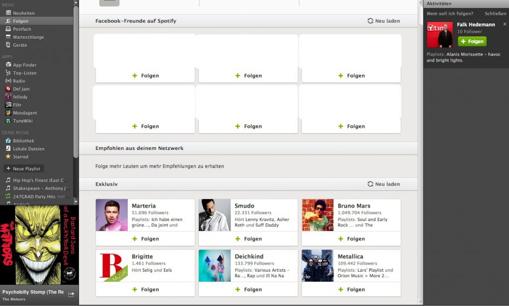Reload the Exklusiv section with Neu laden

(383, 184)
